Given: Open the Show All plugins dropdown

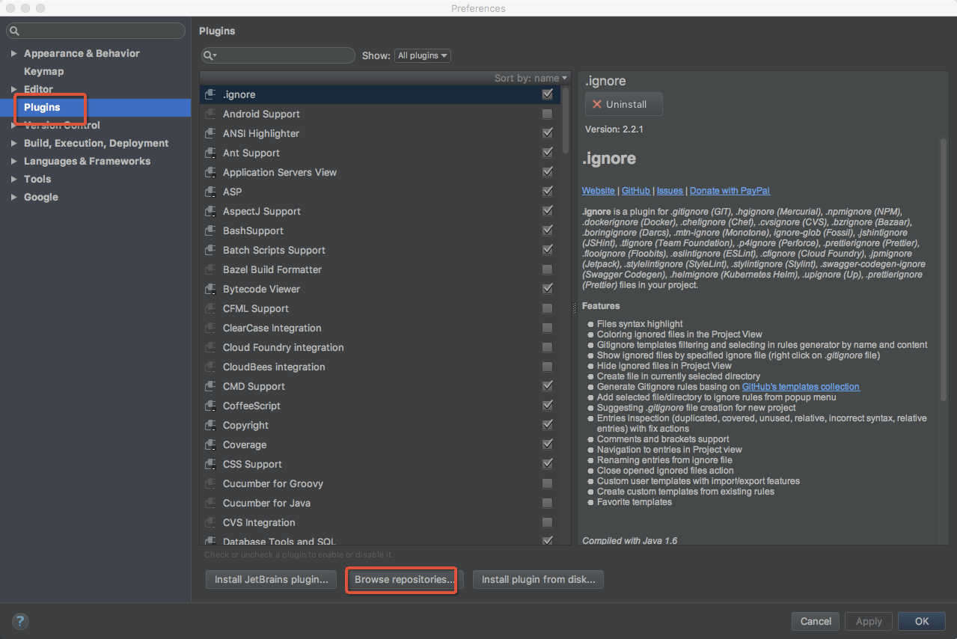Looking at the screenshot, I should click(x=423, y=55).
